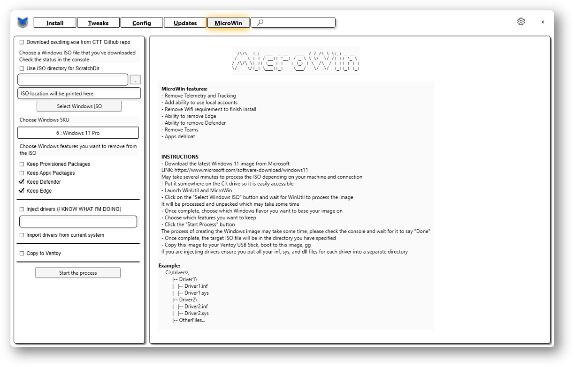
Task: Click the 'Remove Telemetry and Tracking' line
Action: (199, 96)
